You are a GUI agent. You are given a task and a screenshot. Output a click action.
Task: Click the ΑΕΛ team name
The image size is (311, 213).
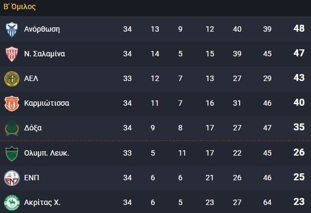tap(31, 78)
